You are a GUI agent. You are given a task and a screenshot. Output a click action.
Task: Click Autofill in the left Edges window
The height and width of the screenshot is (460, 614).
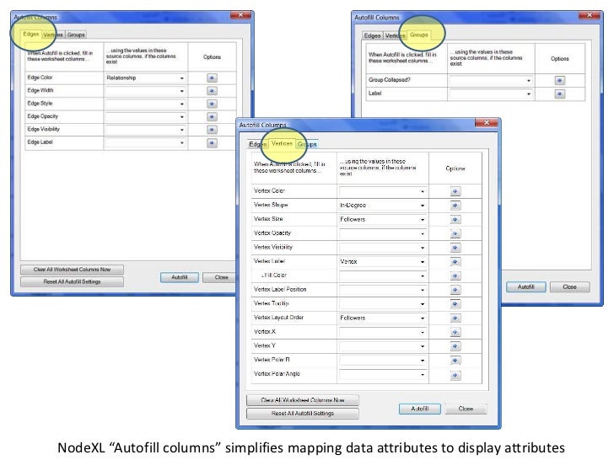[180, 277]
